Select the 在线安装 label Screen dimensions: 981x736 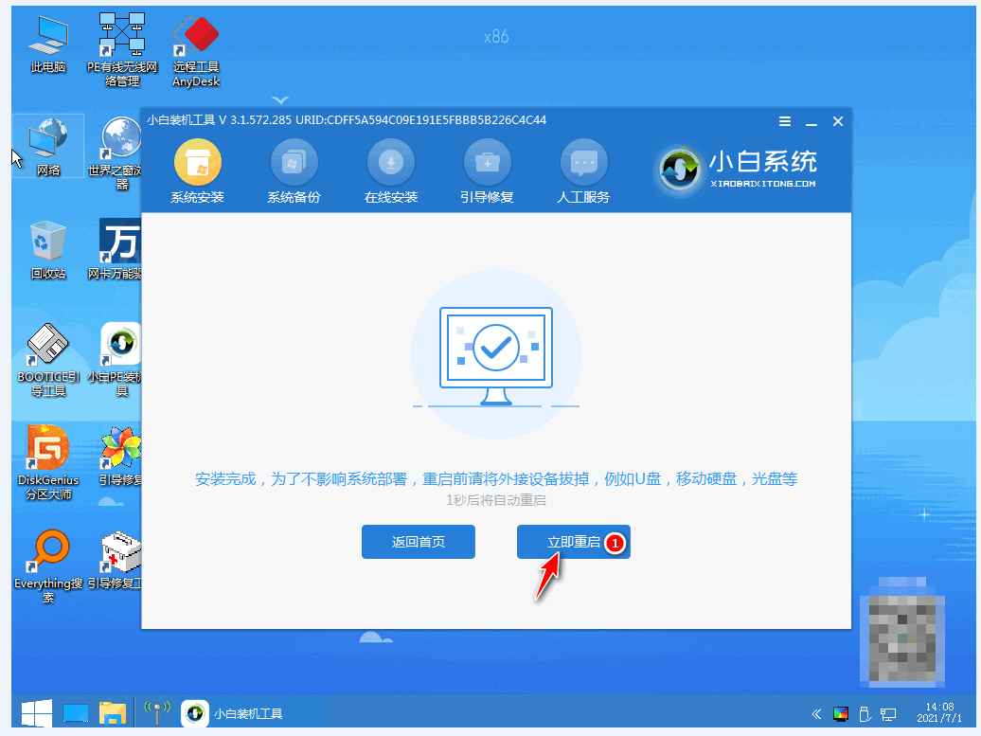[391, 197]
